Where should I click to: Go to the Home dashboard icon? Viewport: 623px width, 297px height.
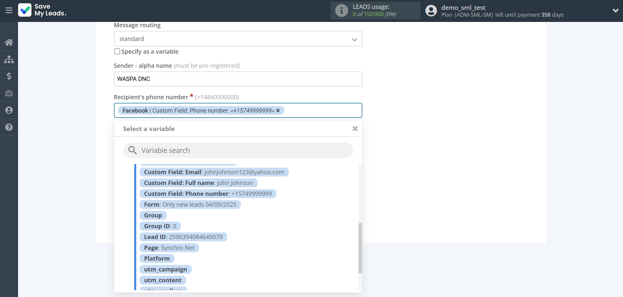point(9,42)
